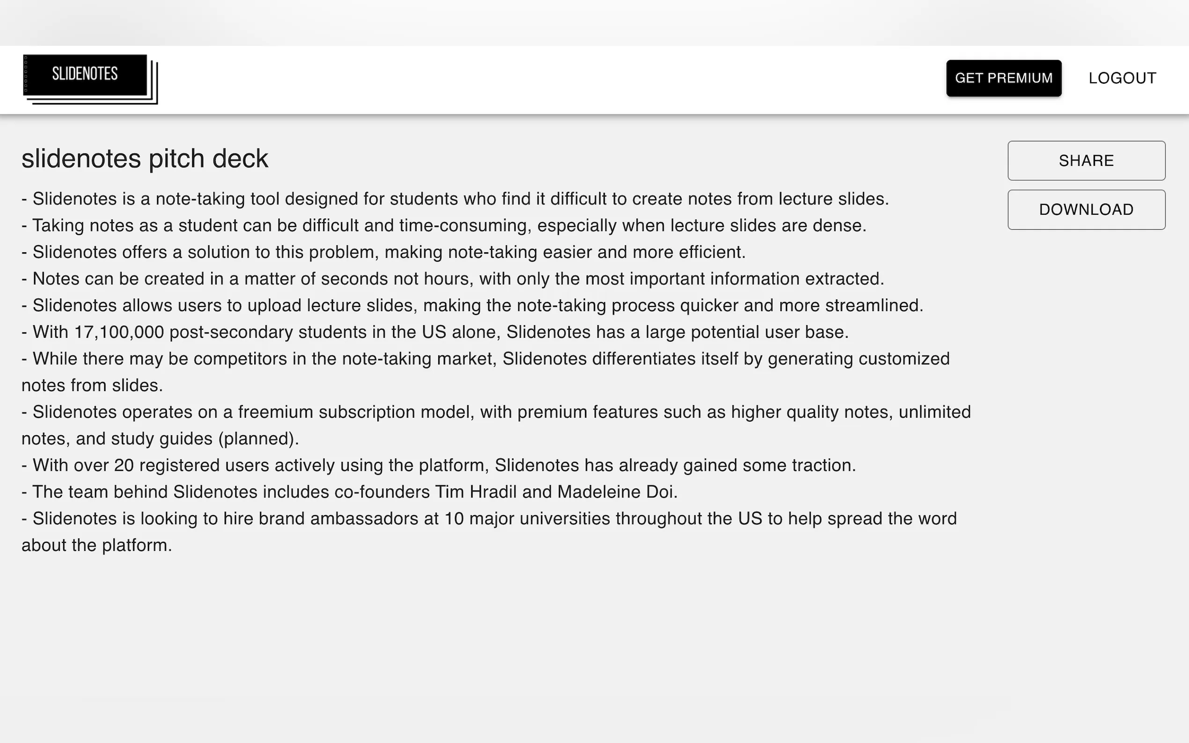The width and height of the screenshot is (1189, 743).
Task: Click the "slidenotes pitch deck" title
Action: [145, 159]
